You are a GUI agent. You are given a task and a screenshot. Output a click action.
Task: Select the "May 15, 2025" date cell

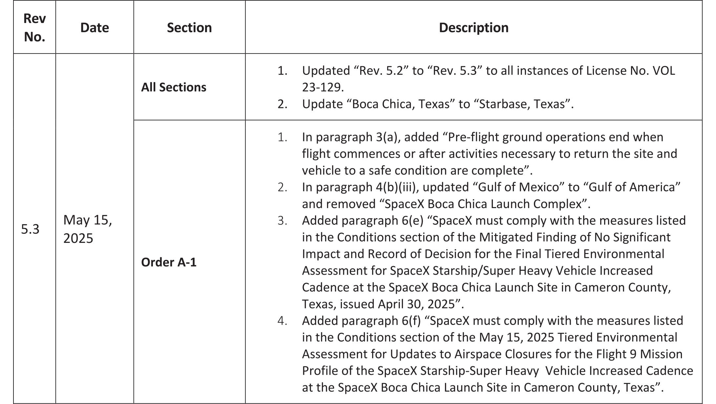pos(88,229)
